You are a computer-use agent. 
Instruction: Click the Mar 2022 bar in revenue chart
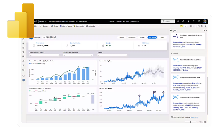[x=88, y=73]
